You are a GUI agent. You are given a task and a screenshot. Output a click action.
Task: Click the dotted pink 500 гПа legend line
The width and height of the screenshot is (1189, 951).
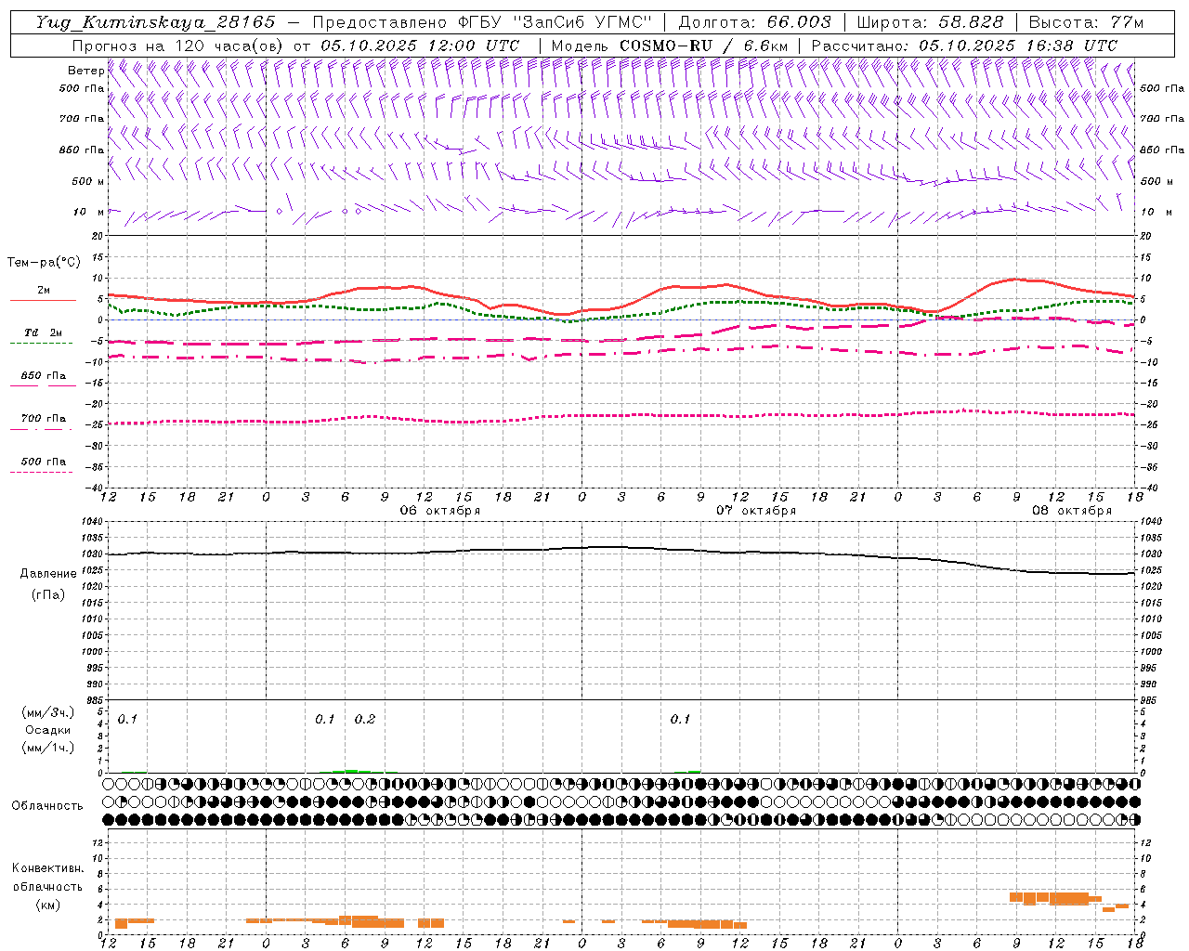(42, 473)
